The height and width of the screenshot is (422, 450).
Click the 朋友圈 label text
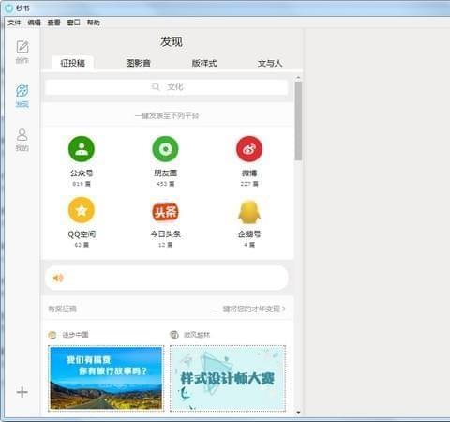point(166,173)
